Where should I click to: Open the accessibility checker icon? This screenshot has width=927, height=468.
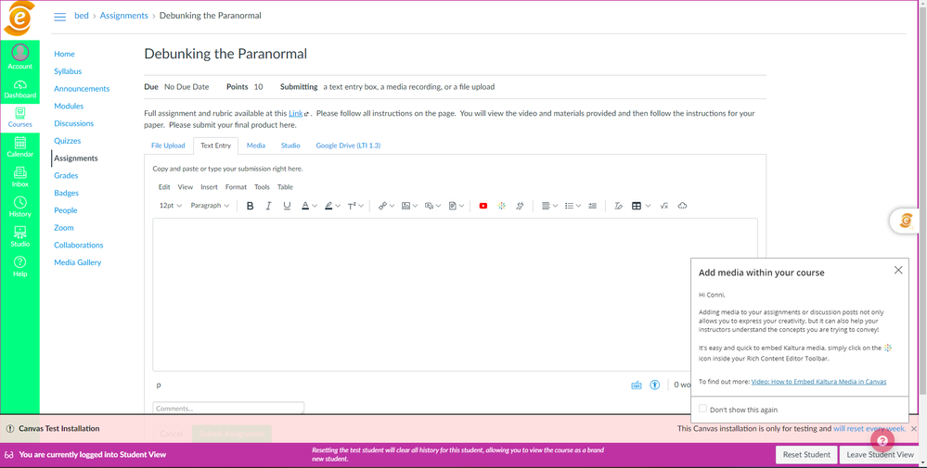654,385
